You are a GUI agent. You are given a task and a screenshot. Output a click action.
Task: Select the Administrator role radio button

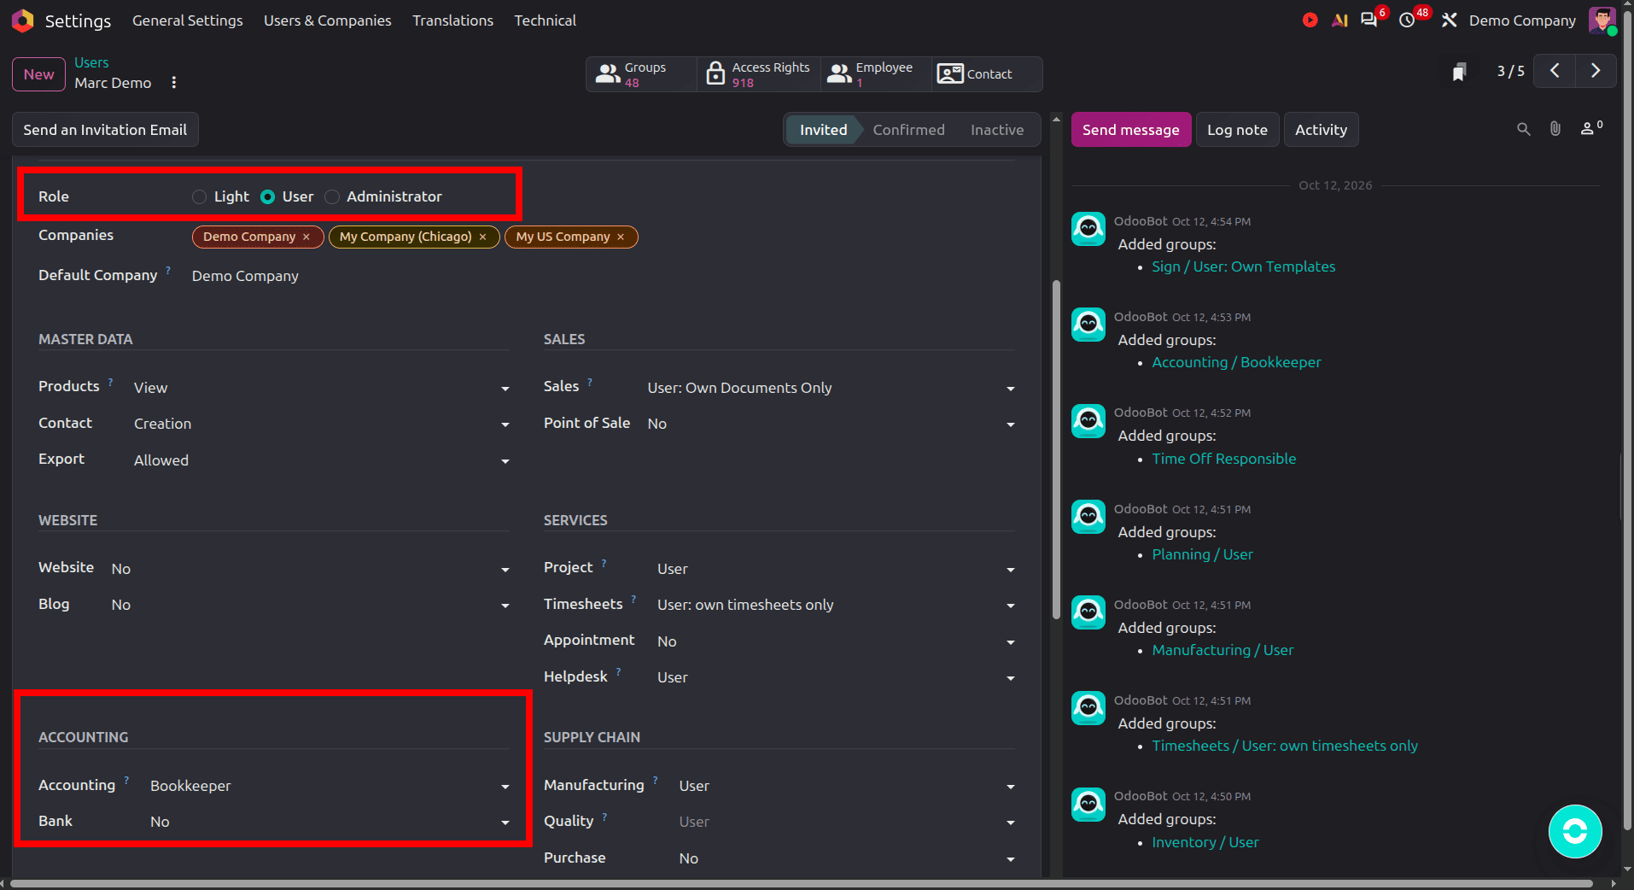(332, 196)
